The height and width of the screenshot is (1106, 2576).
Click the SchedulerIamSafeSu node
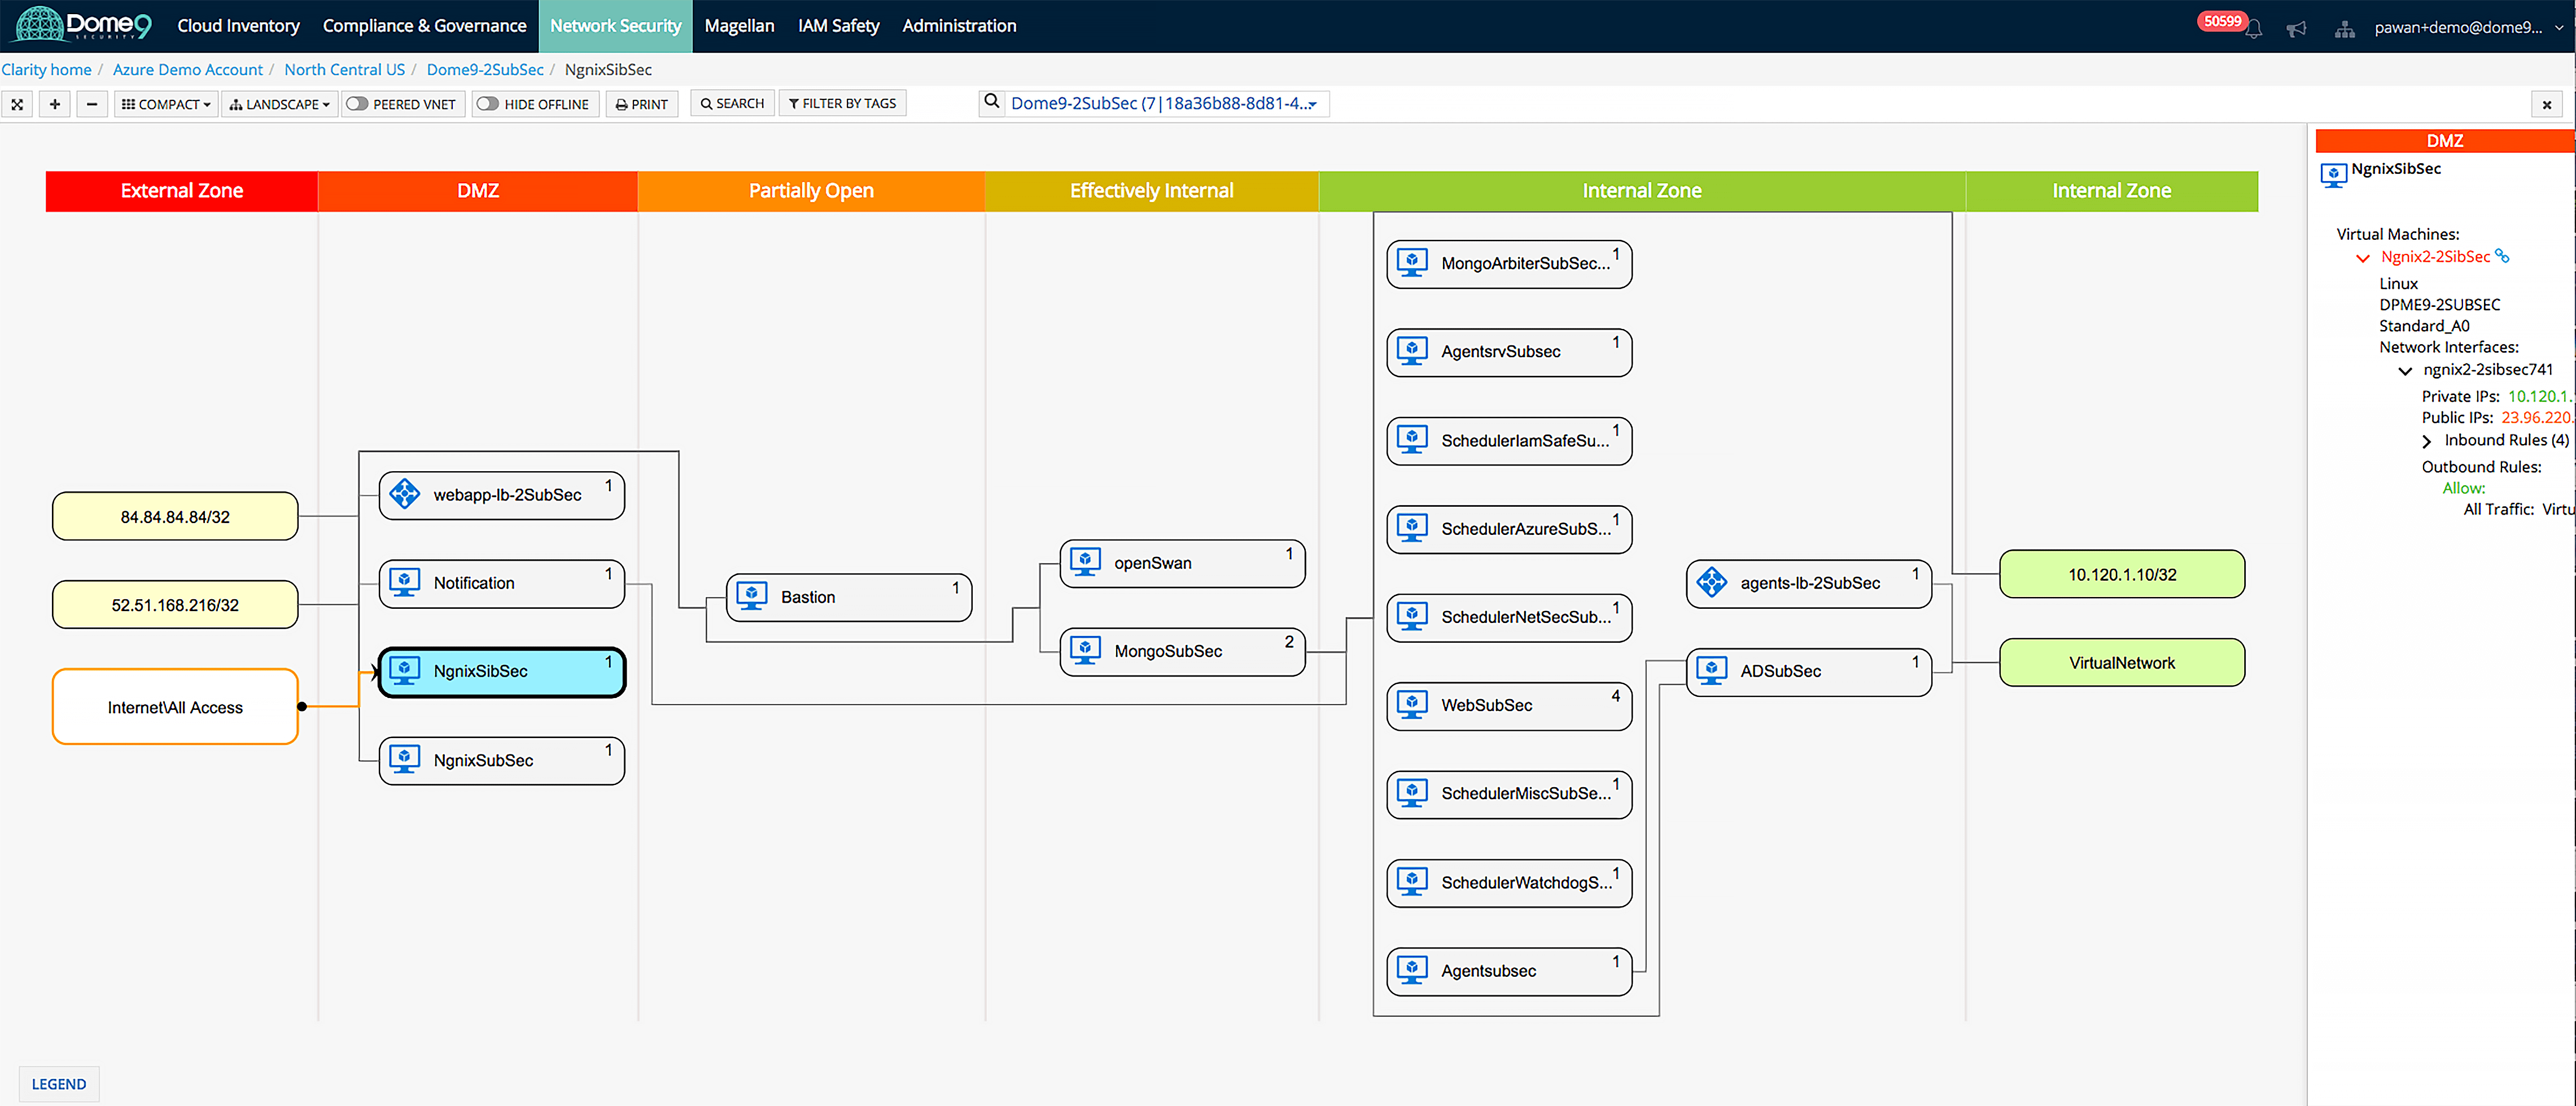tap(1509, 441)
